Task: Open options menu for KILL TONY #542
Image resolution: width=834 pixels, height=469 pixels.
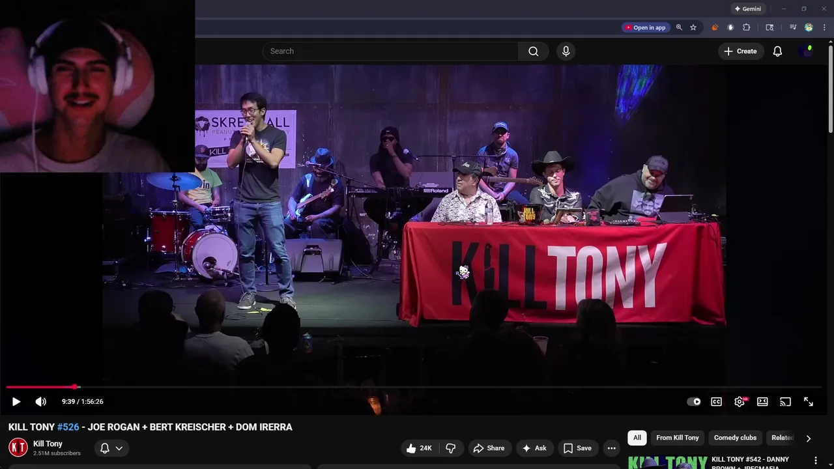Action: 815,461
